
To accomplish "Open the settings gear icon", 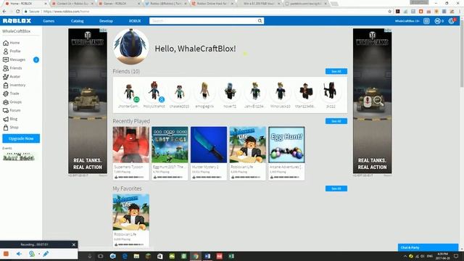I will (x=451, y=21).
